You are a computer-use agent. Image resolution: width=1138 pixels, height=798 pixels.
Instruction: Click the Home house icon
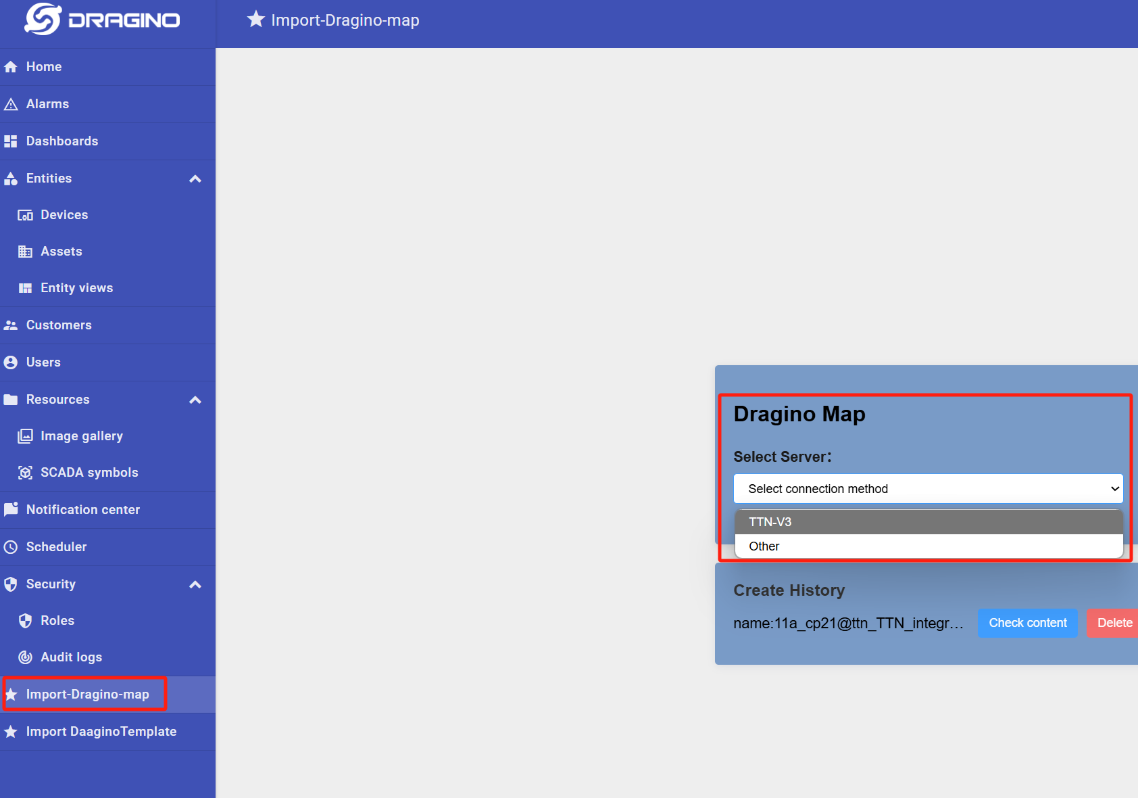coord(11,67)
